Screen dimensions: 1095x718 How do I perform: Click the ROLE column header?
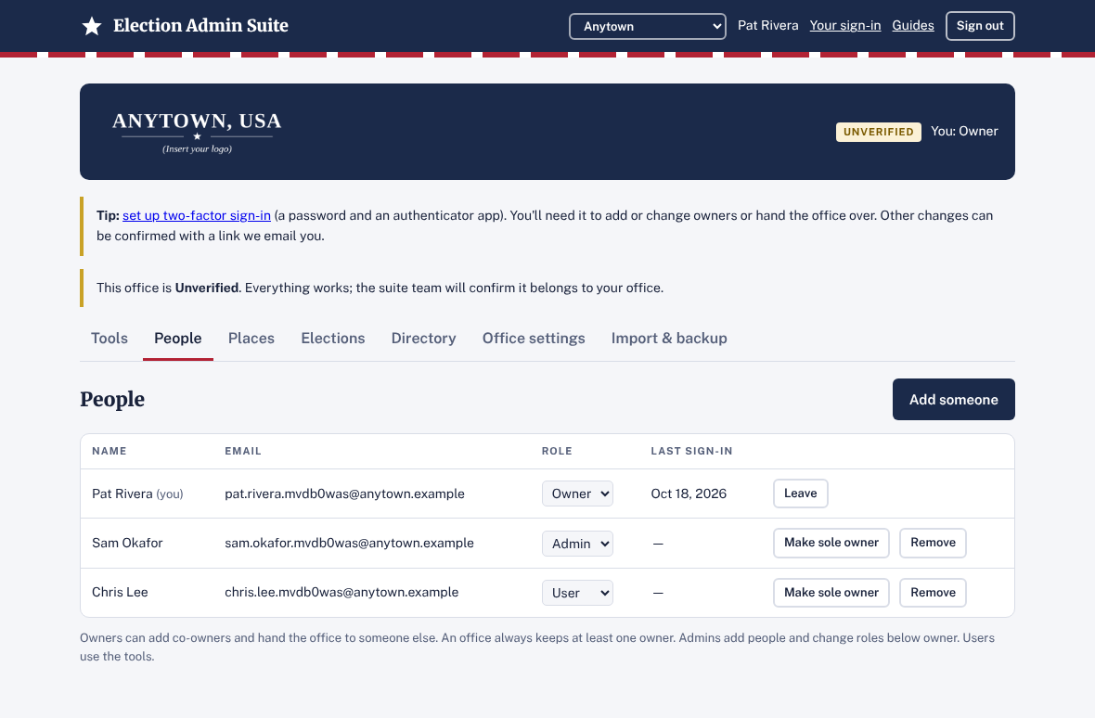click(558, 452)
